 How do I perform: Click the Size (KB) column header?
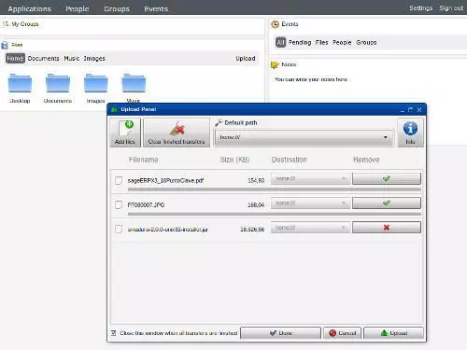pos(234,160)
